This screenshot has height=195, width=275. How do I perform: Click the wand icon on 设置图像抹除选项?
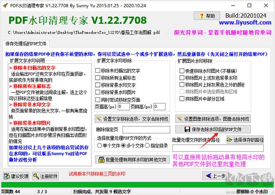pos(180,119)
